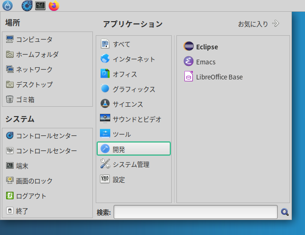Open the デスクトップ folder icon

(x=10, y=85)
